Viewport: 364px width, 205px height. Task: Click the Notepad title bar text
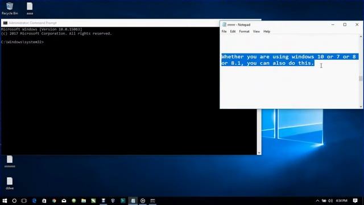point(239,24)
